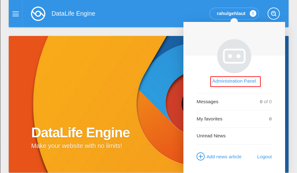
Task: Open the Administration Panel link
Action: pyautogui.click(x=234, y=81)
